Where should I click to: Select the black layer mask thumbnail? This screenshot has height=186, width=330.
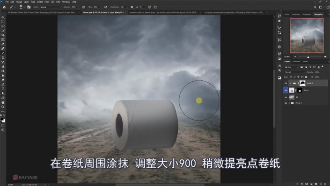pos(300,90)
